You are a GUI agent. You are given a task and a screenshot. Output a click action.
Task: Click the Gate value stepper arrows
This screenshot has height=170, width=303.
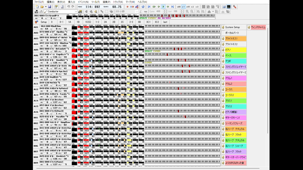tap(164, 12)
